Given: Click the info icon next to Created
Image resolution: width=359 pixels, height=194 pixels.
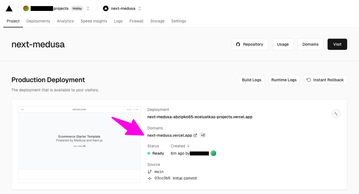Looking at the screenshot, I should pos(188,146).
